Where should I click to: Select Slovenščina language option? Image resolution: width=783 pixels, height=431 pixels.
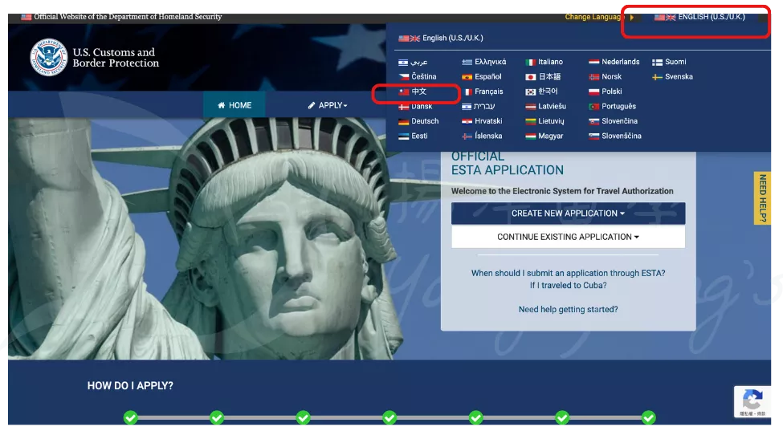click(615, 136)
